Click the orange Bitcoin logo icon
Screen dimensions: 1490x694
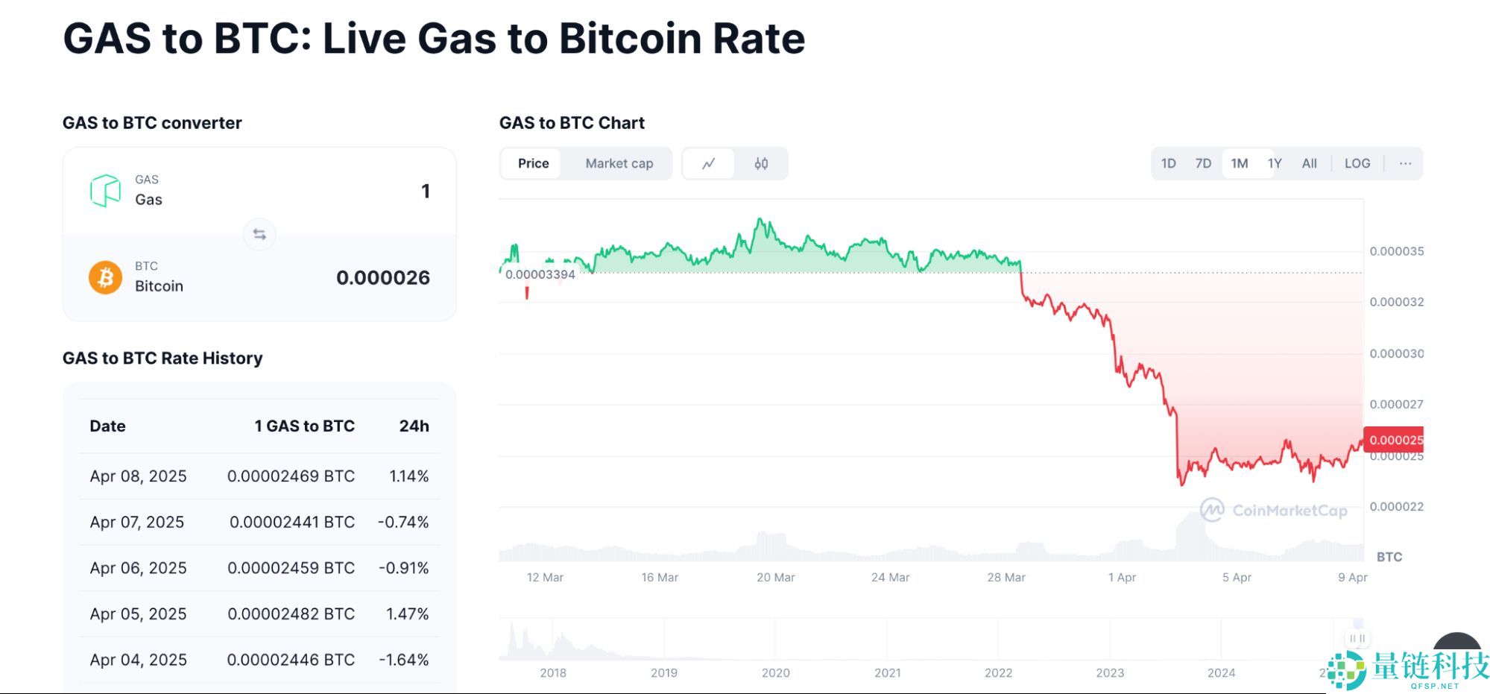click(105, 277)
